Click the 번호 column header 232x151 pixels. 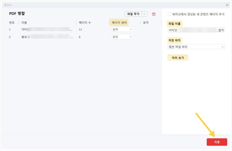12,22
